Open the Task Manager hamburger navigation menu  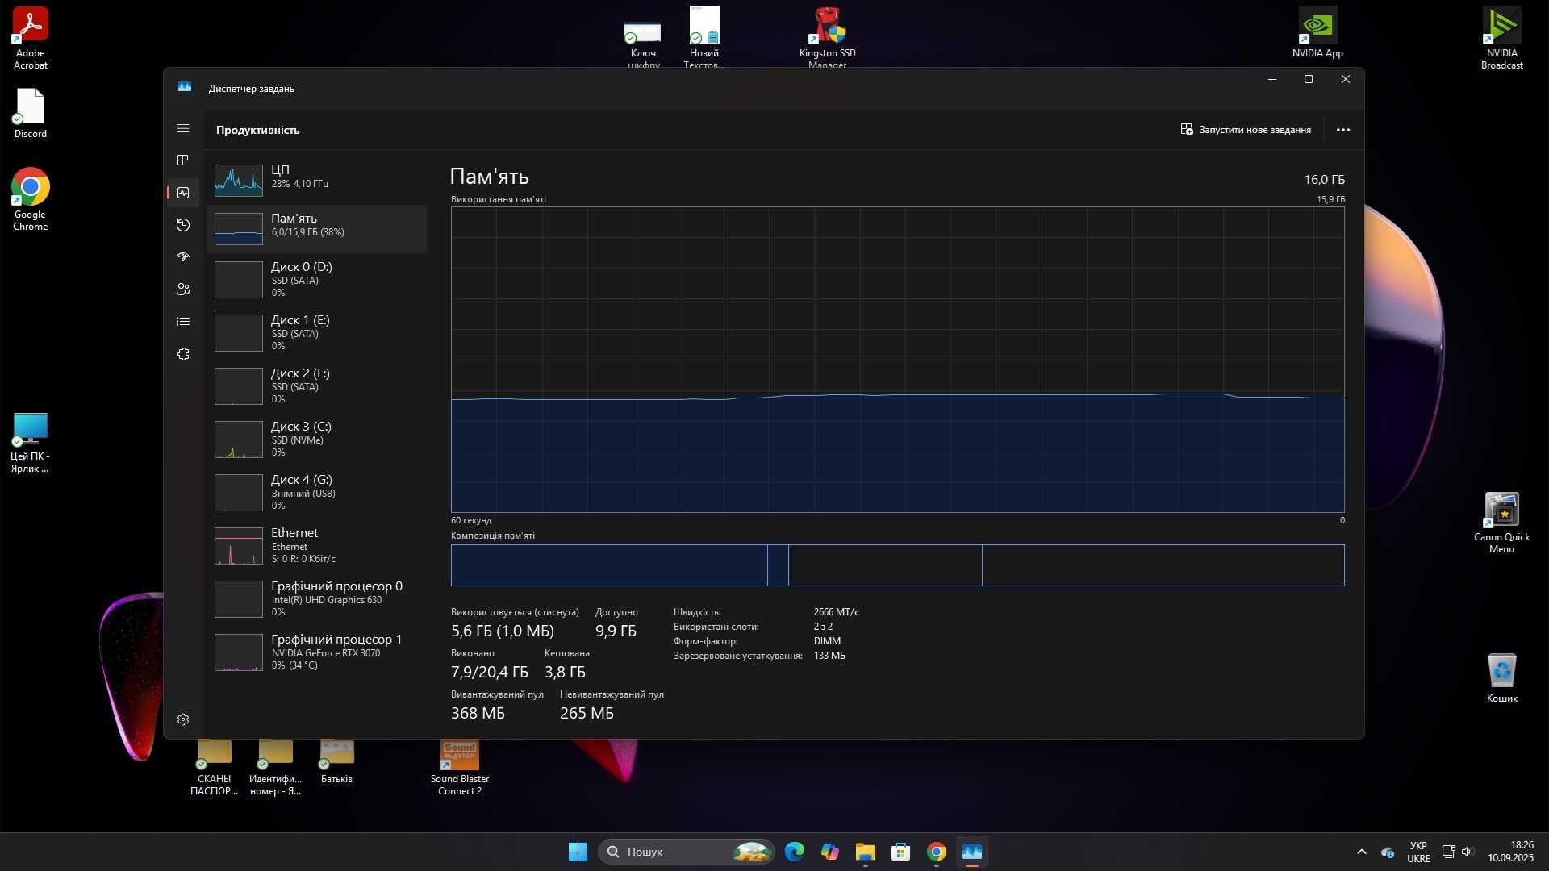click(x=183, y=128)
